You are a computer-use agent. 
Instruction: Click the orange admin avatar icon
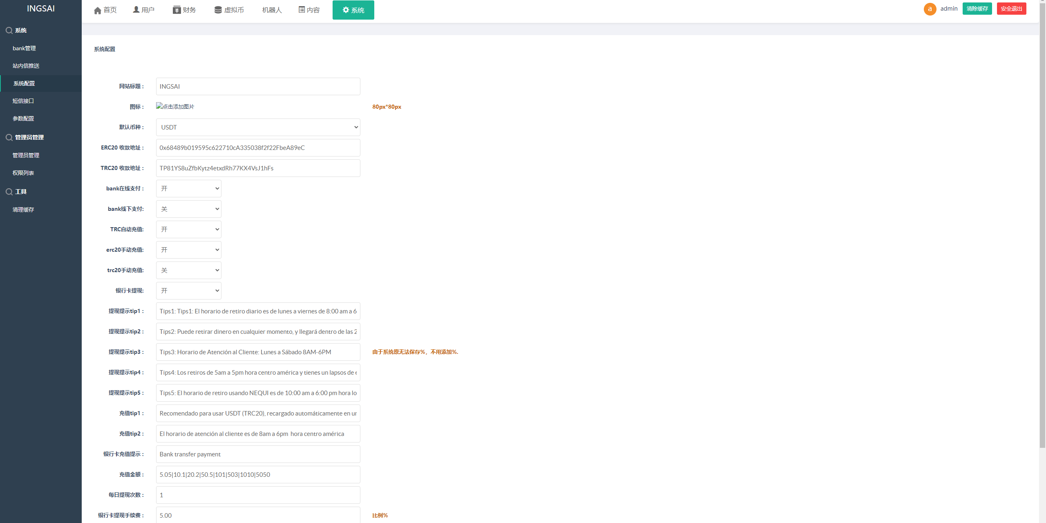(930, 9)
